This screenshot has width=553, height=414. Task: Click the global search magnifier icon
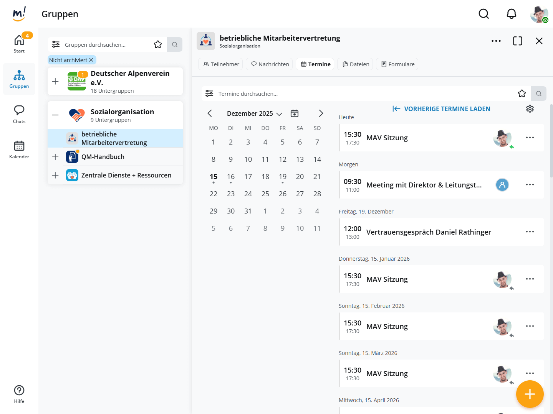pyautogui.click(x=483, y=14)
